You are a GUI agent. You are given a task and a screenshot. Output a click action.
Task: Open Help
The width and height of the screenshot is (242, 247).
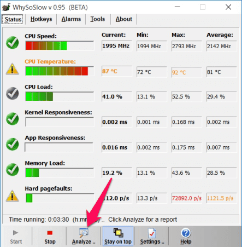coord(186,237)
